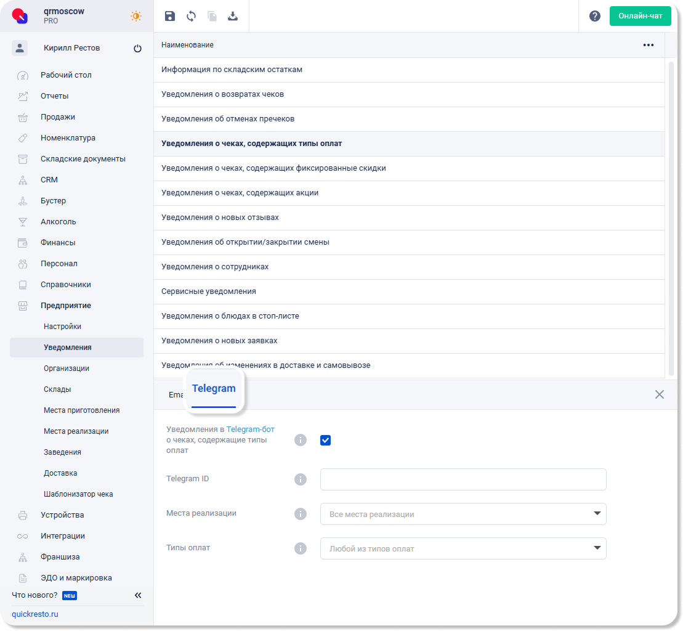Open Отчеты in the sidebar menu
The height and width of the screenshot is (631, 683).
click(55, 96)
